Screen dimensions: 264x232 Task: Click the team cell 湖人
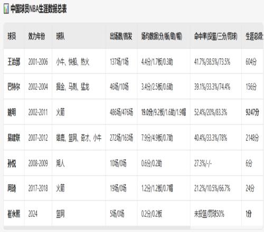click(x=60, y=163)
